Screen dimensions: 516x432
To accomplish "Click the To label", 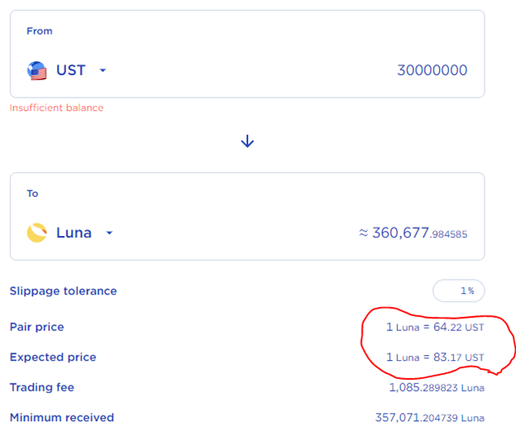I will click(x=32, y=194).
